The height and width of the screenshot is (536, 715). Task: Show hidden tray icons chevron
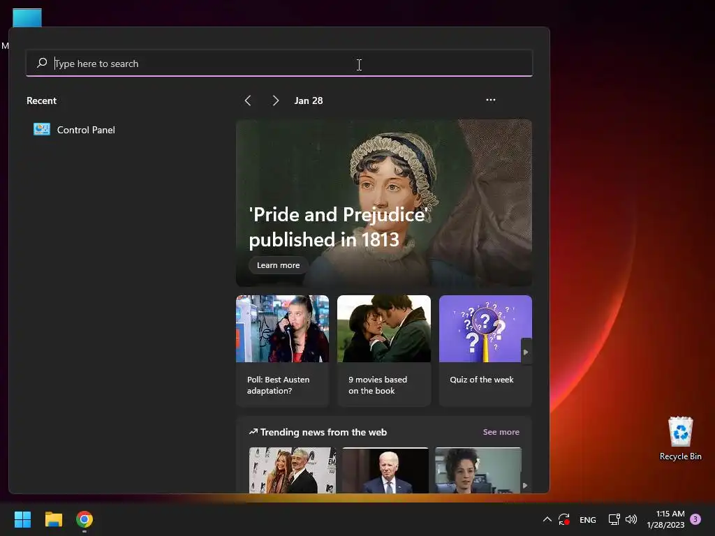pyautogui.click(x=547, y=519)
